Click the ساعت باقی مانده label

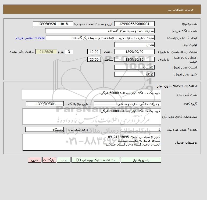(x=22, y=52)
